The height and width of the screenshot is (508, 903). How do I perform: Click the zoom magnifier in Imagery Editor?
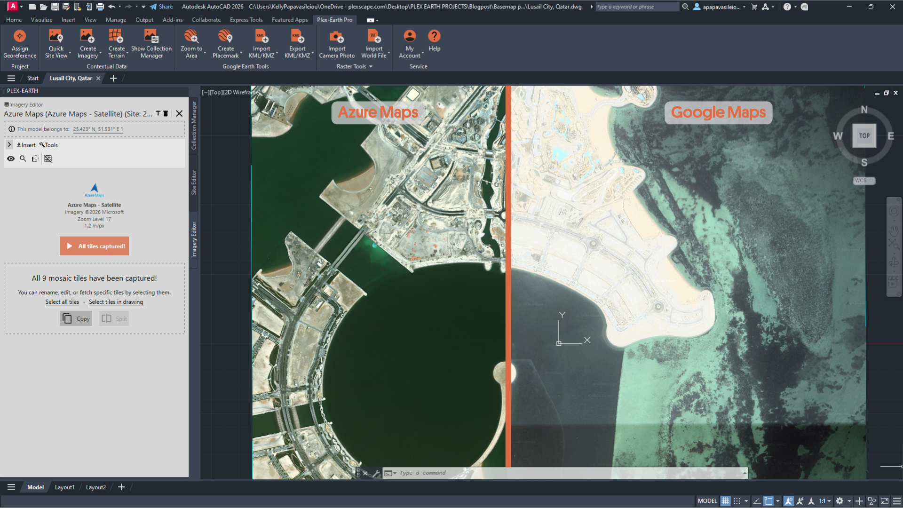[x=23, y=159]
